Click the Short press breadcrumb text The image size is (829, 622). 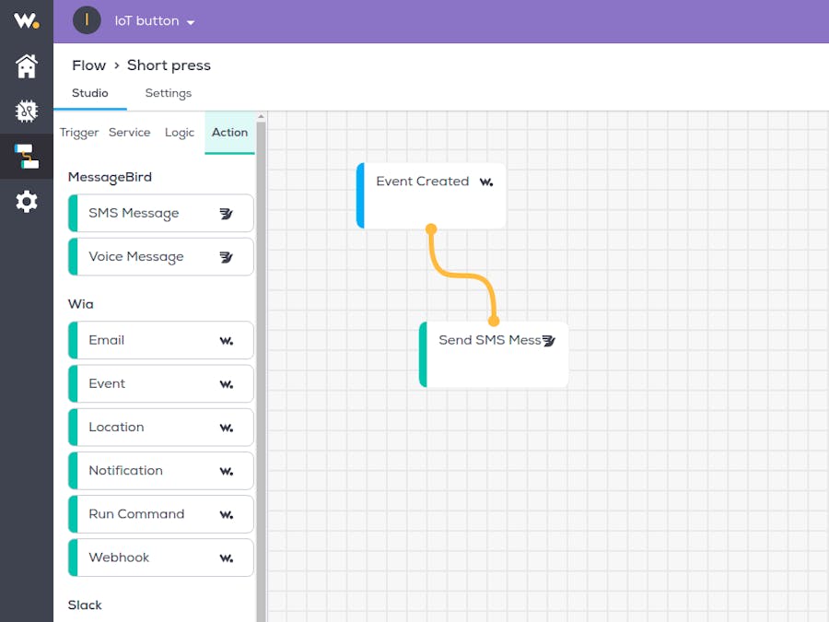point(169,65)
